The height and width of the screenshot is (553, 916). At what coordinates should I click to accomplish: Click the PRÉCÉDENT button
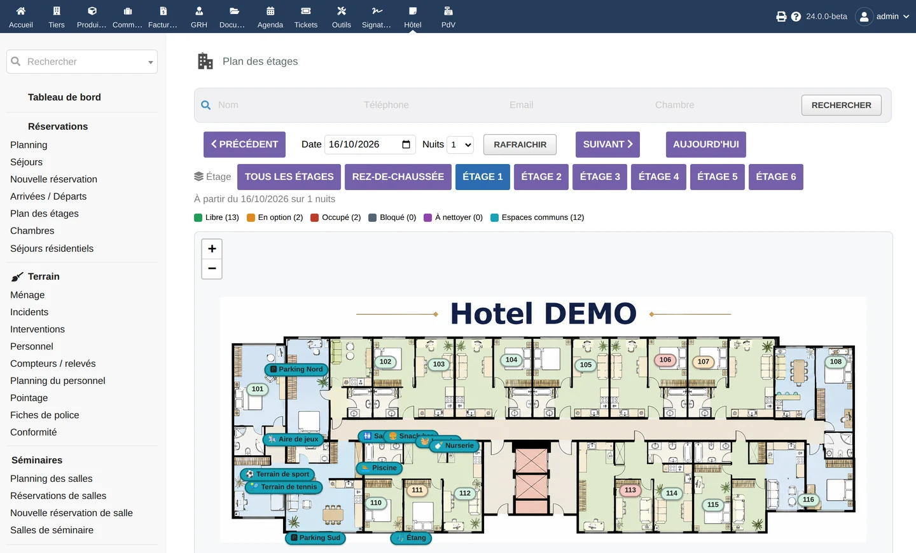coord(244,144)
